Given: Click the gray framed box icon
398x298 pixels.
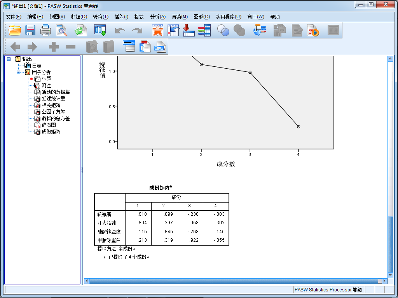Looking at the screenshot, I should tap(333, 30).
